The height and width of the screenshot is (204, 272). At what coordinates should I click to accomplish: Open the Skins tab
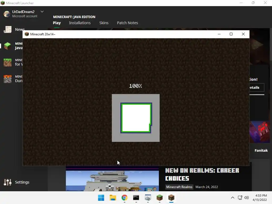(x=104, y=23)
